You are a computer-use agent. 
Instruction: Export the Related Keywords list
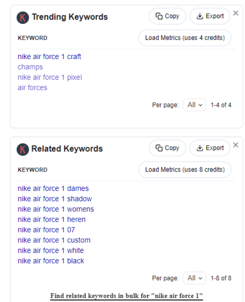(210, 148)
